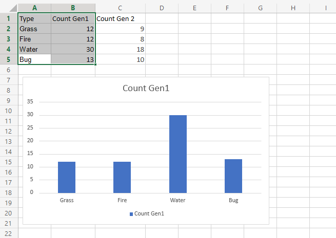Image resolution: width=336 pixels, height=238 pixels.
Task: Click the Fire category axis label
Action: (x=122, y=200)
